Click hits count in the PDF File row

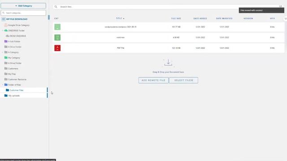point(272,48)
